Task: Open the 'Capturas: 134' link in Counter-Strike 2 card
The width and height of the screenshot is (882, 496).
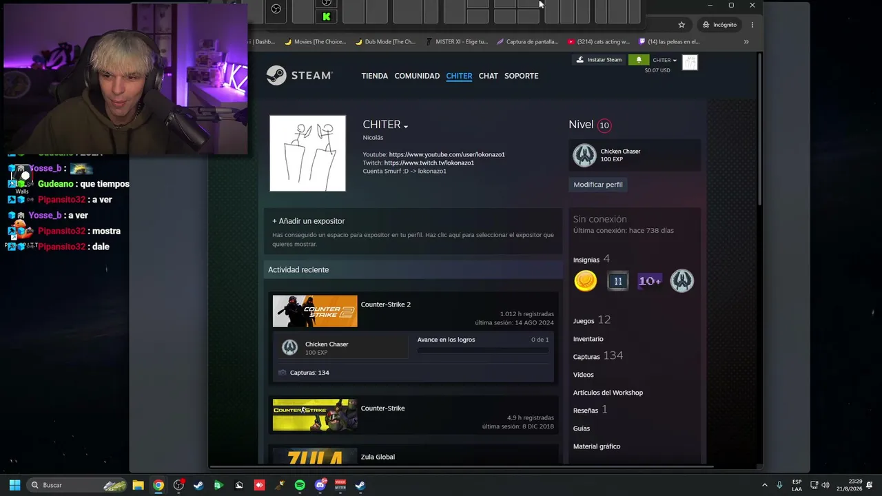Action: point(309,373)
